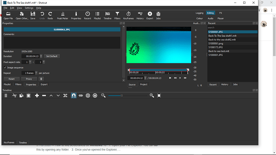Open the Help menu
The width and height of the screenshot is (276, 155).
pos(38,8)
